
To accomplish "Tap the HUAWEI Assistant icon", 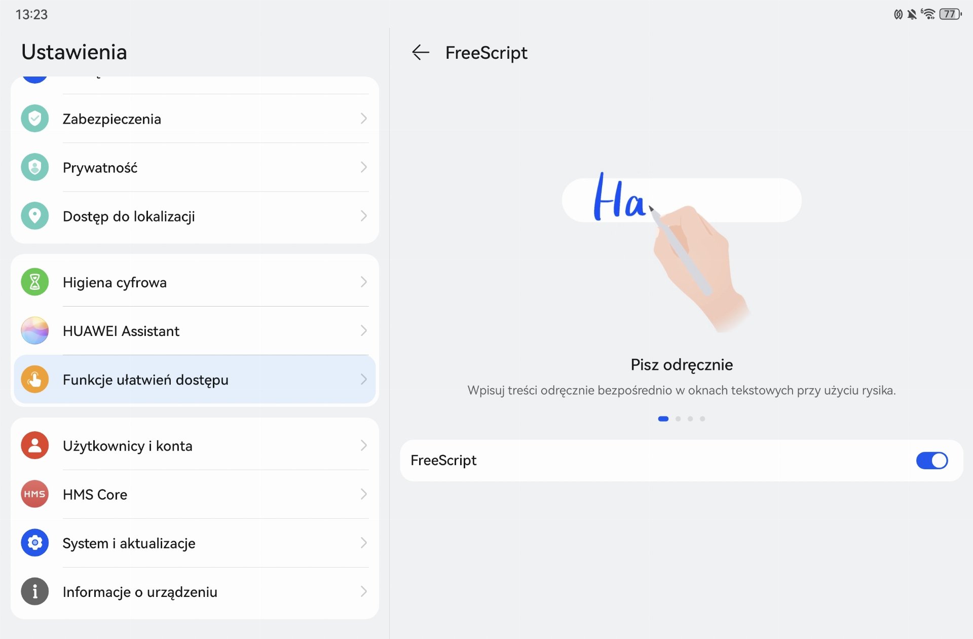I will tap(34, 330).
